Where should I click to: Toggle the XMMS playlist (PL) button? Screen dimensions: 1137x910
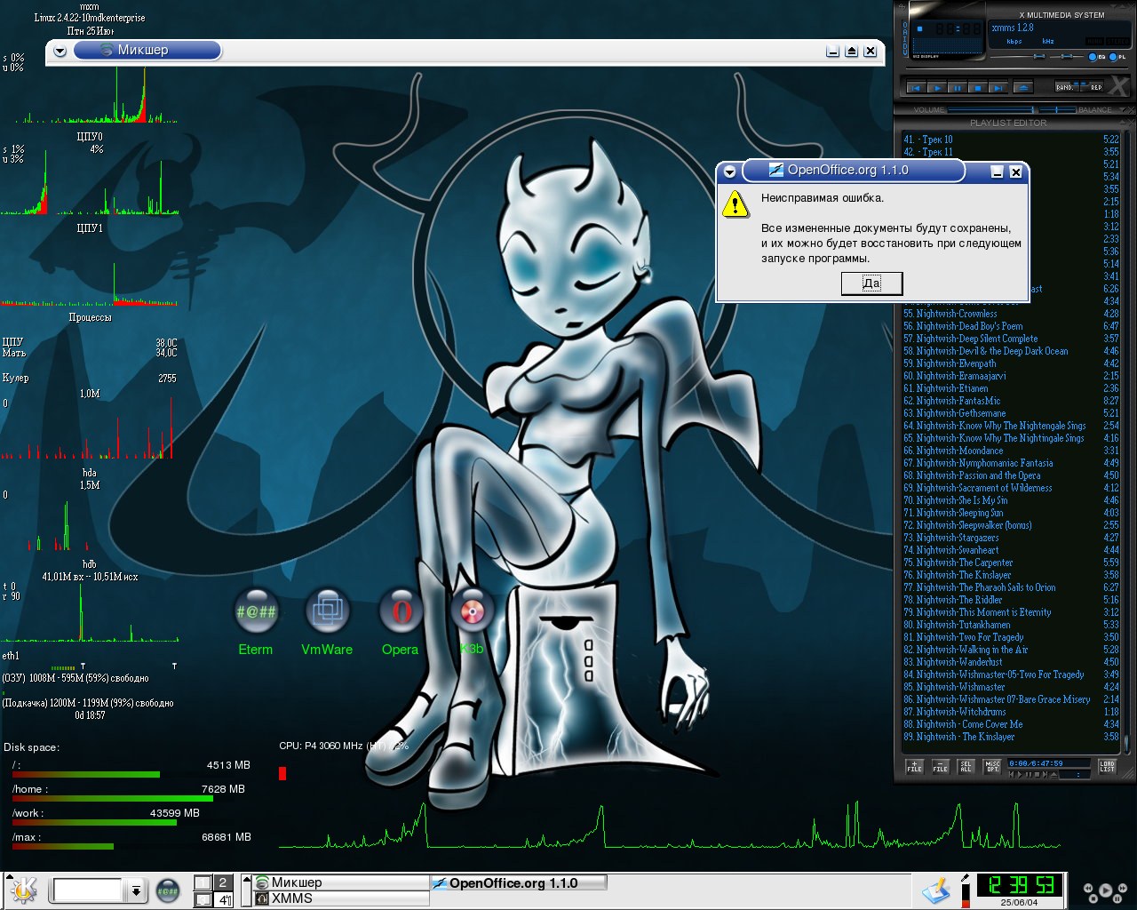coord(1117,57)
